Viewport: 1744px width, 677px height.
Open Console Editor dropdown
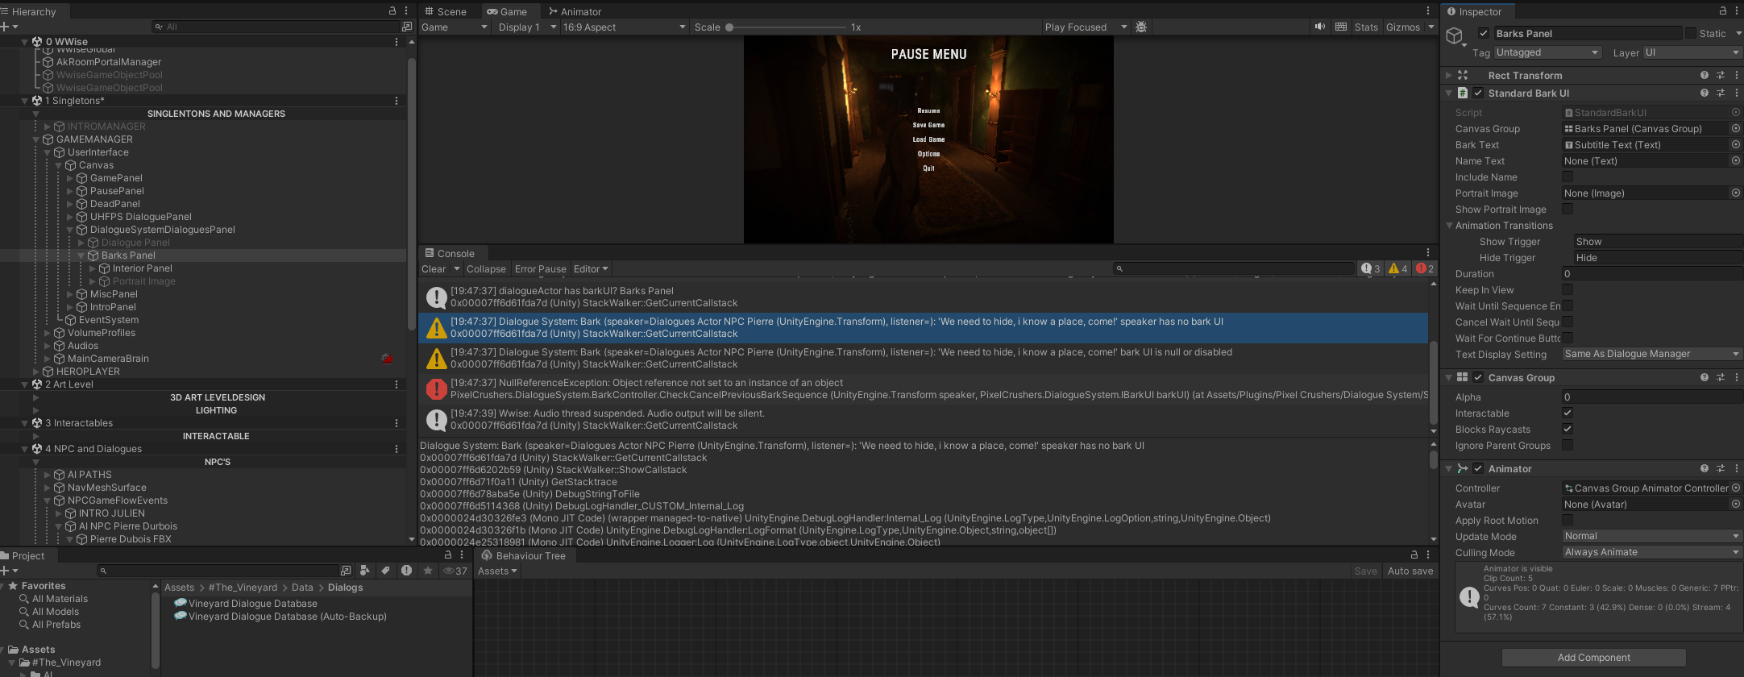591,269
